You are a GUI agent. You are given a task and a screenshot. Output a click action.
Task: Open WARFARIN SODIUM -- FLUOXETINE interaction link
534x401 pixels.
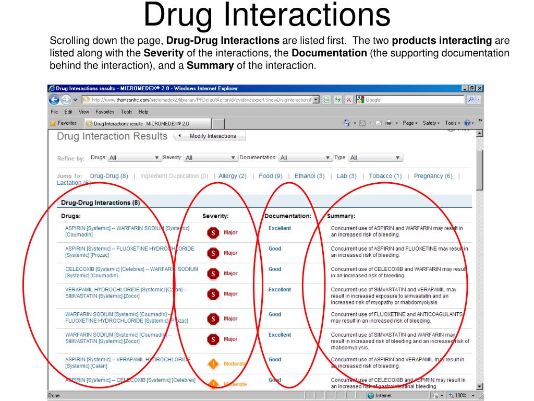(126, 317)
